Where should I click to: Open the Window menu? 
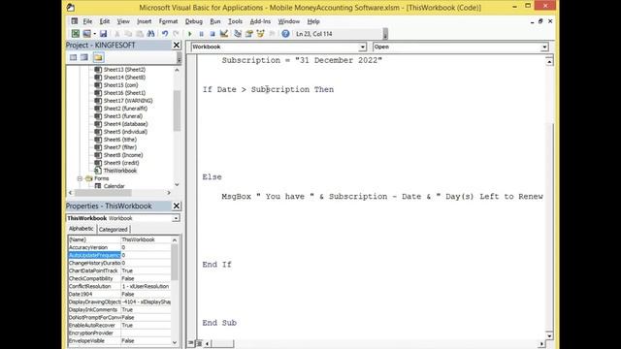tap(289, 21)
